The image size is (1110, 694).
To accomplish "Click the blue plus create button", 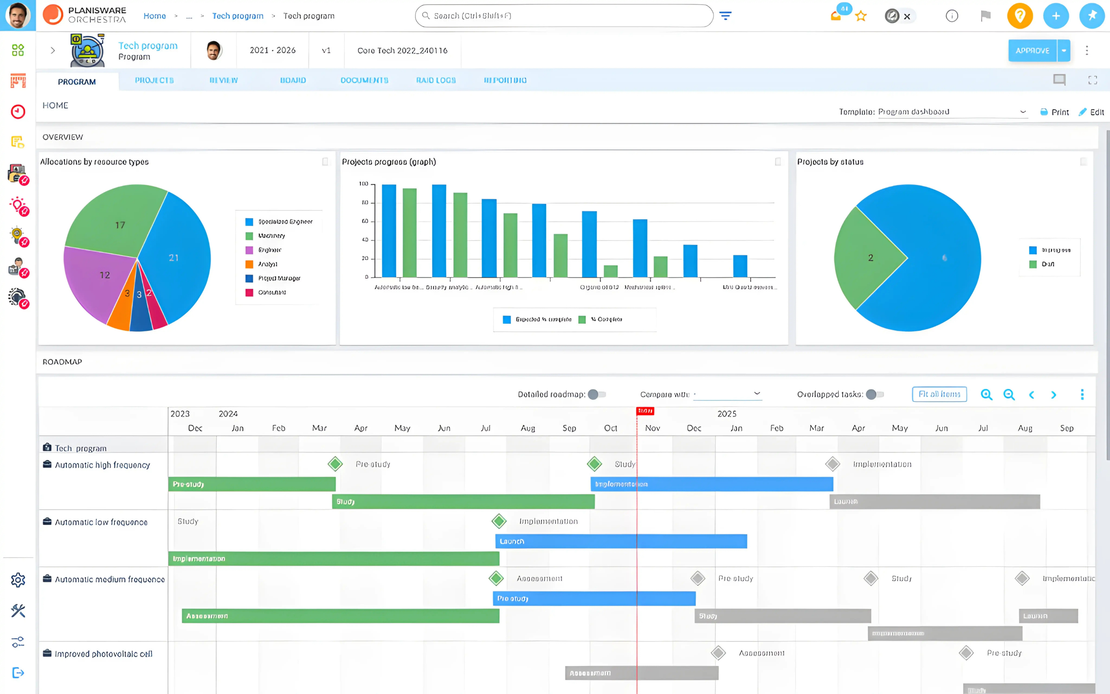I will [x=1055, y=16].
